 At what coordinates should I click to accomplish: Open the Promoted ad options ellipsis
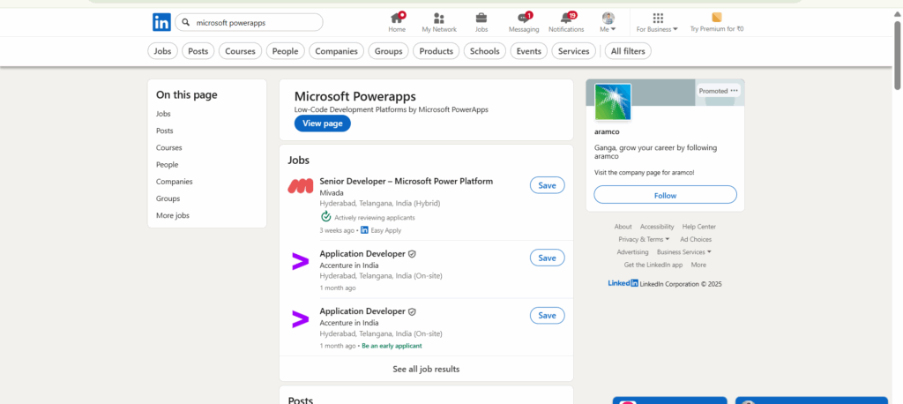point(734,91)
